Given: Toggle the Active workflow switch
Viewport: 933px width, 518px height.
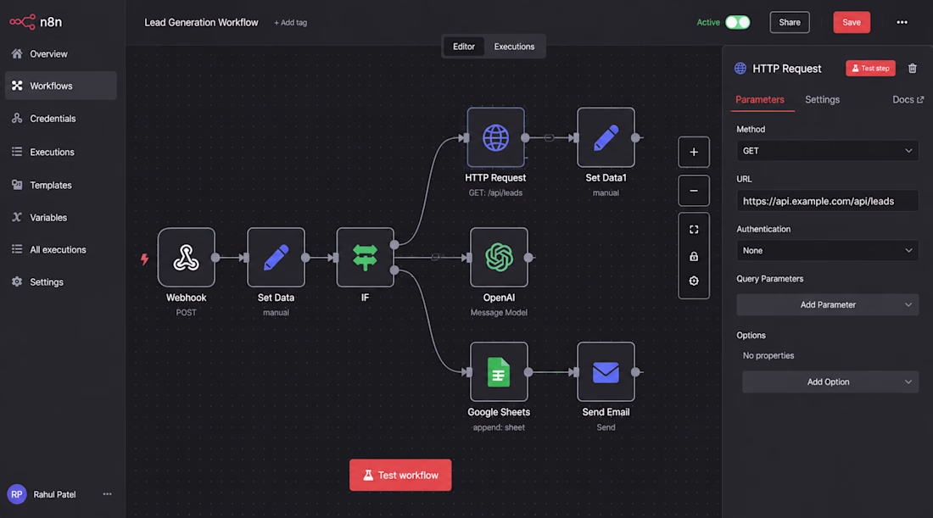Looking at the screenshot, I should (x=737, y=22).
